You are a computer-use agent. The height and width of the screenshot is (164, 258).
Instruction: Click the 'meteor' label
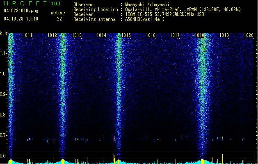pyautogui.click(x=58, y=13)
